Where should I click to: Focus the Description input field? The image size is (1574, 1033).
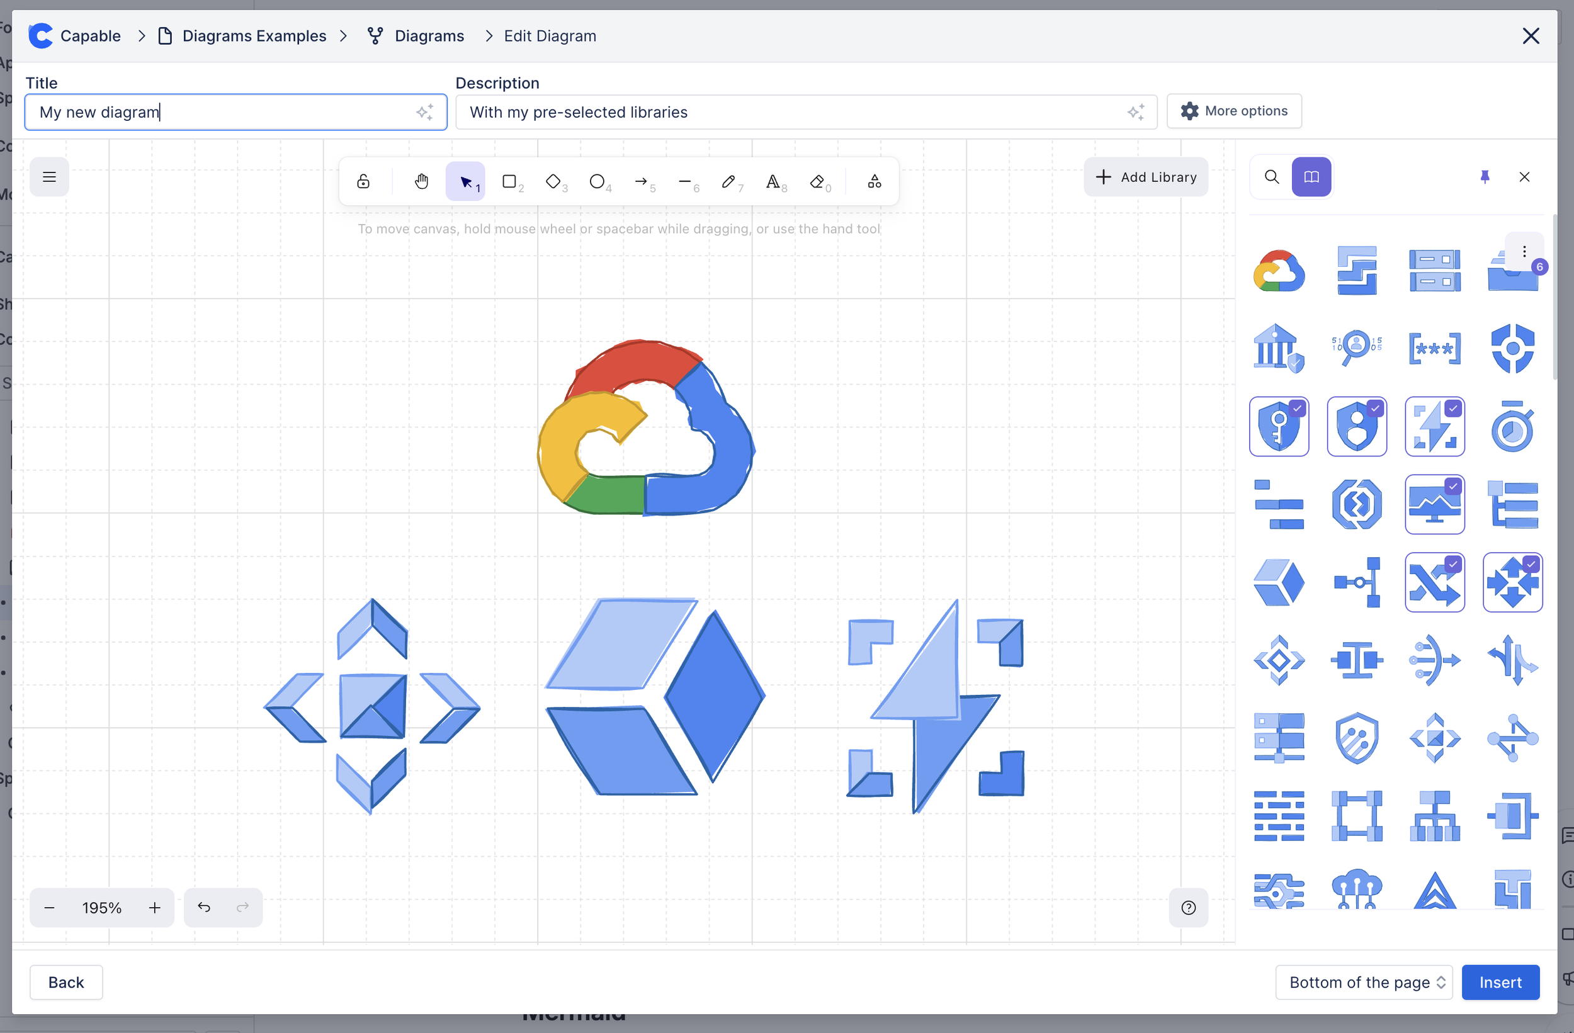click(x=806, y=112)
